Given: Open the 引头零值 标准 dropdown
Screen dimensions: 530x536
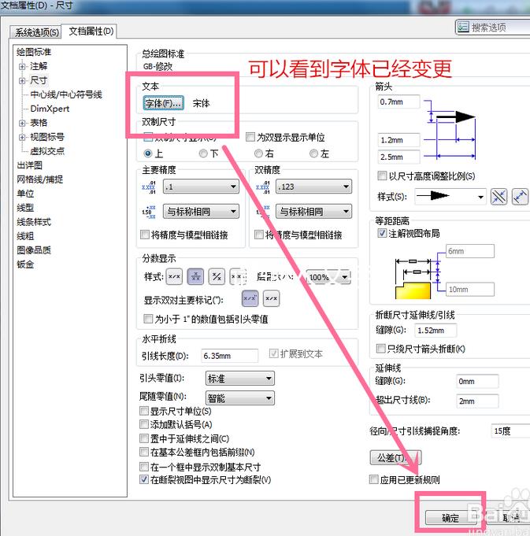Looking at the screenshot, I should pyautogui.click(x=239, y=379).
